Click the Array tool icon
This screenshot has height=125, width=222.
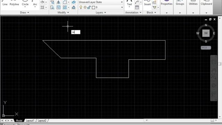pyautogui.click(x=65, y=7)
